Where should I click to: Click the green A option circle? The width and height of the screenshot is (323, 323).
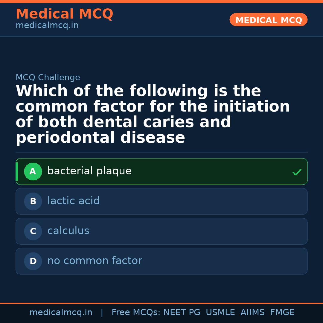(x=33, y=172)
